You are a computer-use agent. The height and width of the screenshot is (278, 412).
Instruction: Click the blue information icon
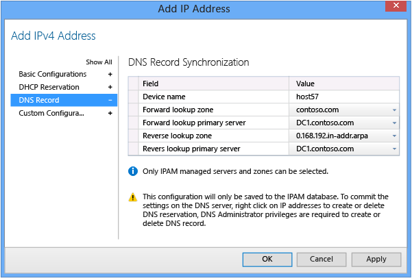tap(133, 171)
